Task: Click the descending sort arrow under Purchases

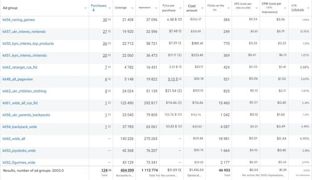Action: click(93, 10)
